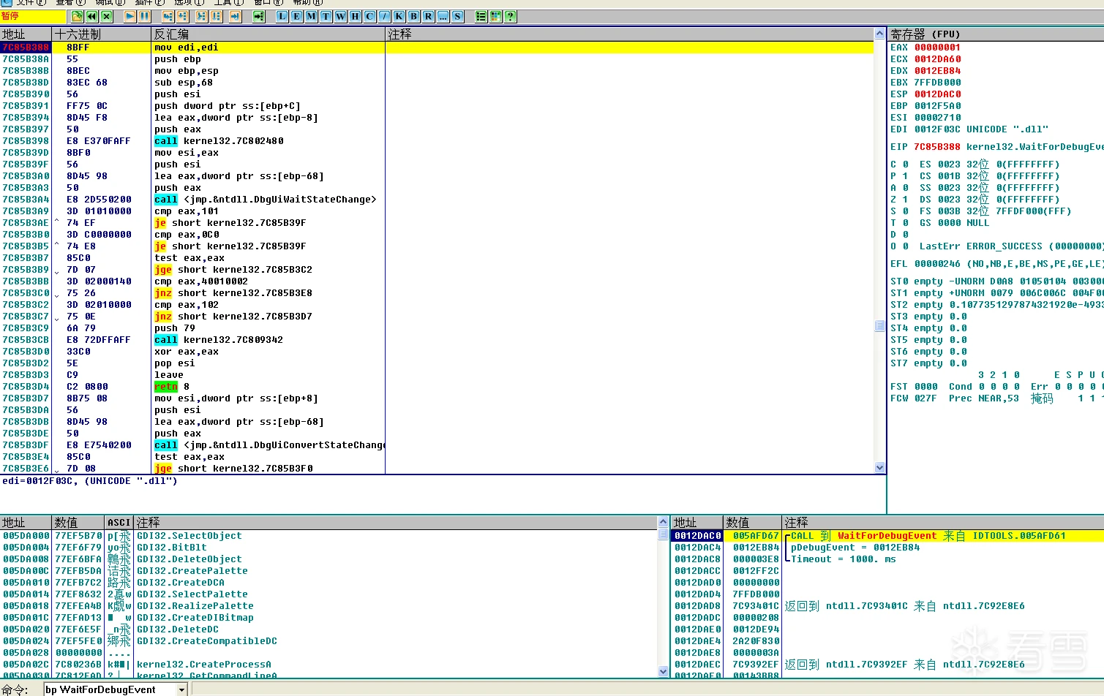Screen dimensions: 1104x696
Task: Open Patches window (slash button)
Action: click(385, 16)
